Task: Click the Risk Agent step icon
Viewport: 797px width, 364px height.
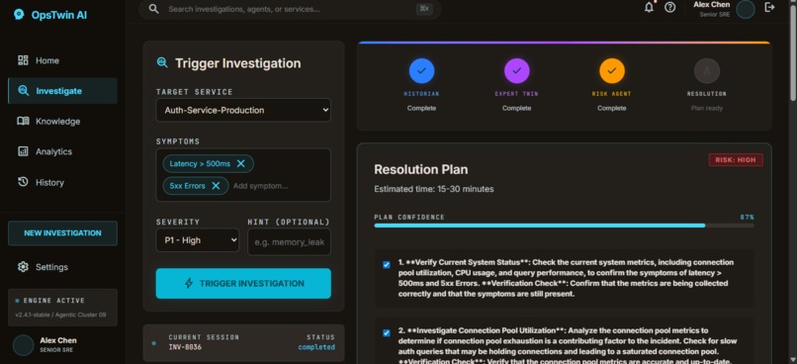Action: (611, 71)
